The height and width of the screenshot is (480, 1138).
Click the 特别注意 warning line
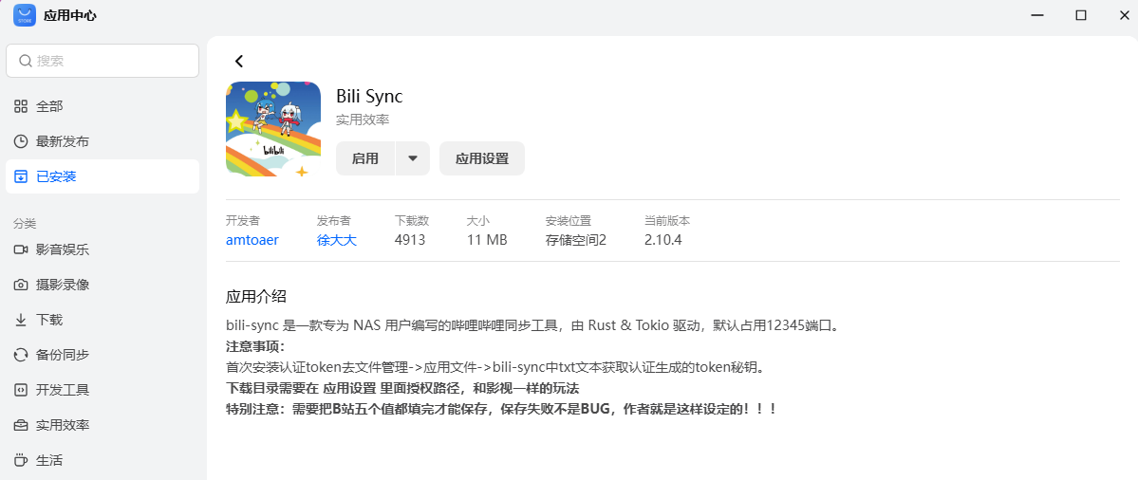501,409
